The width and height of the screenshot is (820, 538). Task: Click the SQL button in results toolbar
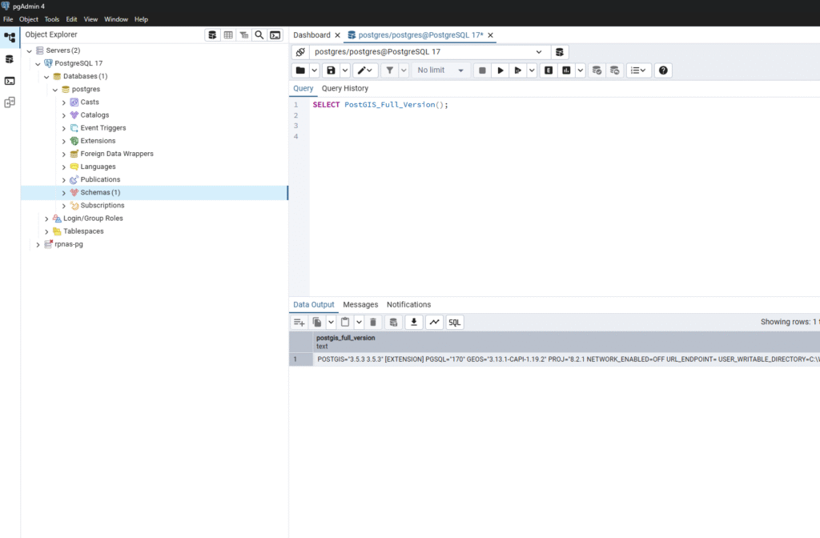[455, 322]
